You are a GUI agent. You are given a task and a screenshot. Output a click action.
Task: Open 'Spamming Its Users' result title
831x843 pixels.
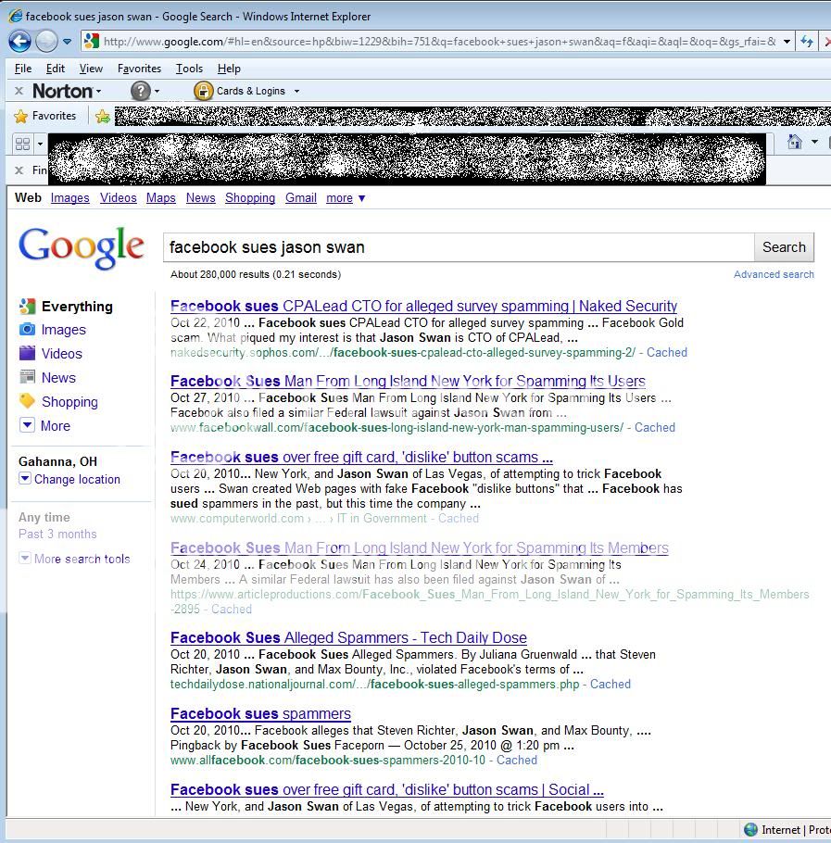tap(408, 381)
